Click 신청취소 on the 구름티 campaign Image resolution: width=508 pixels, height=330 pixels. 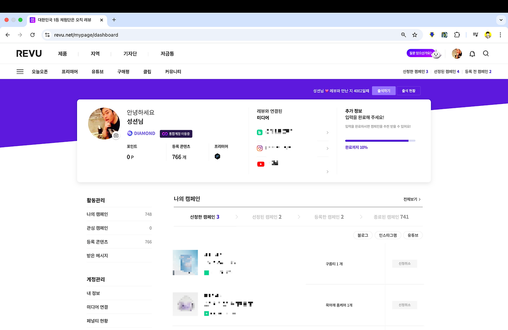(x=404, y=263)
